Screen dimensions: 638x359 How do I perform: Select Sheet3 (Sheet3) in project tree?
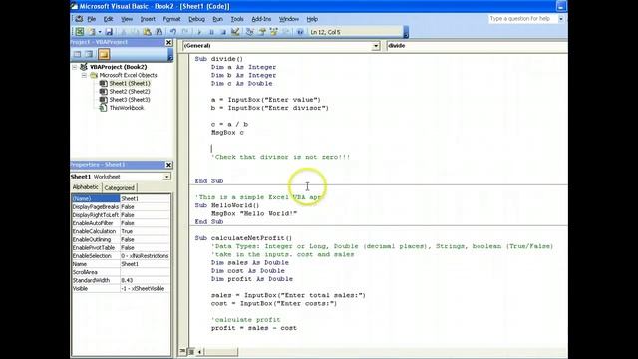(x=130, y=100)
